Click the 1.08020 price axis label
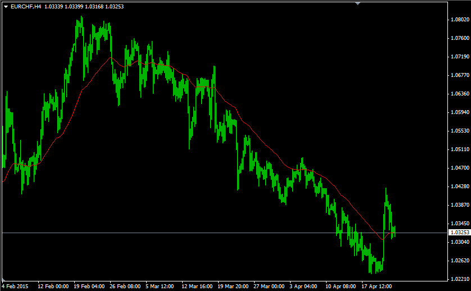The height and width of the screenshot is (291, 471). pos(460,20)
